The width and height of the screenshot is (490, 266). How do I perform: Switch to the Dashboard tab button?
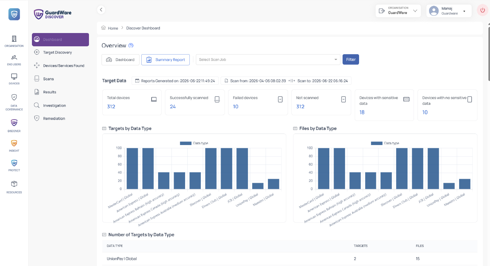click(x=121, y=60)
